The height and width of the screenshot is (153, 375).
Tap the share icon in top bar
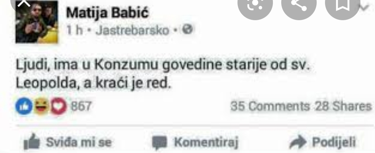click(x=299, y=5)
